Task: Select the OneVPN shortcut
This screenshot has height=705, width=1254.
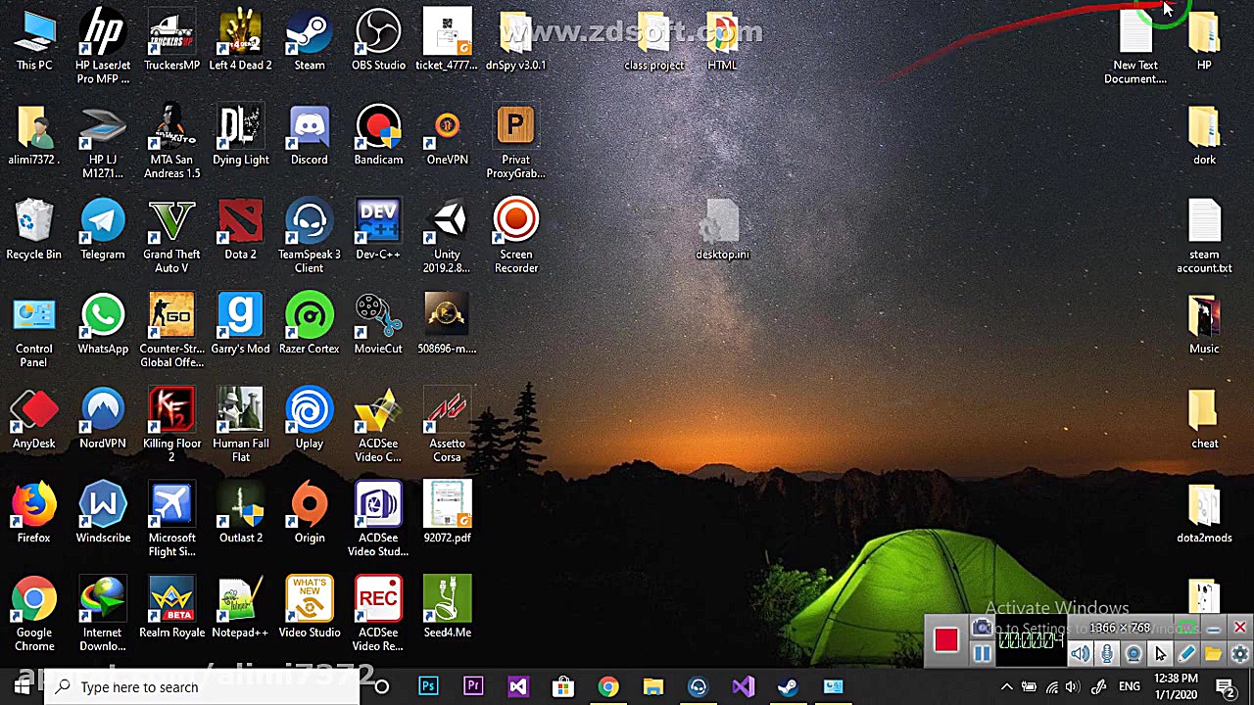Action: (447, 135)
